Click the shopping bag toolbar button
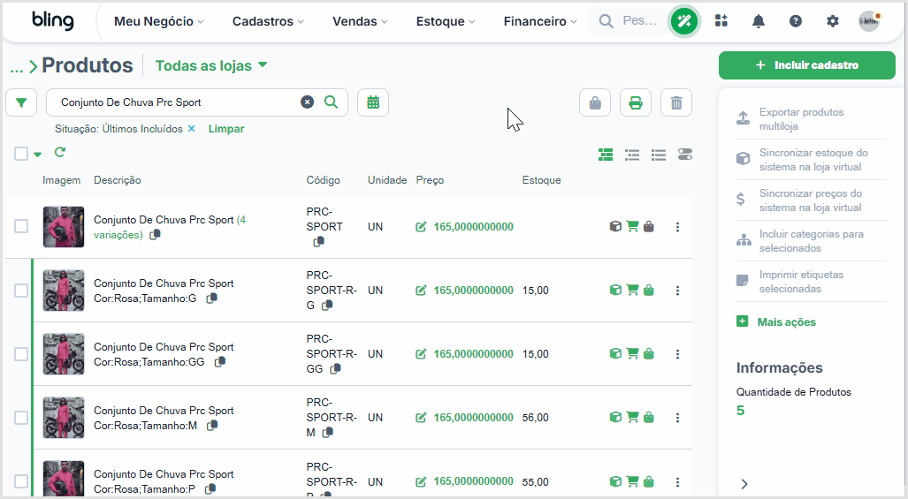 tap(595, 103)
